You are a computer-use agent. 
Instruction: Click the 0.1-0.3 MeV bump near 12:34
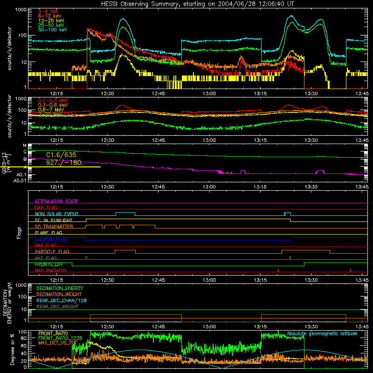coord(122,105)
